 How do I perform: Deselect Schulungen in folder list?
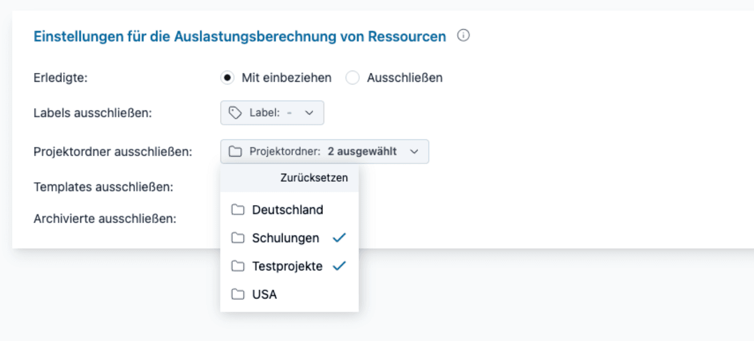pyautogui.click(x=285, y=238)
